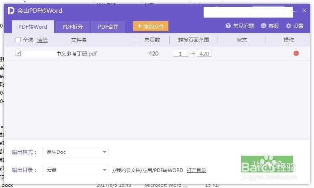Click the 添加文件 button
The width and height of the screenshot is (314, 188).
point(150,26)
